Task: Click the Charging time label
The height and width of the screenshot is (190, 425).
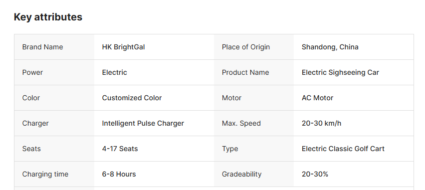Action: click(x=45, y=174)
